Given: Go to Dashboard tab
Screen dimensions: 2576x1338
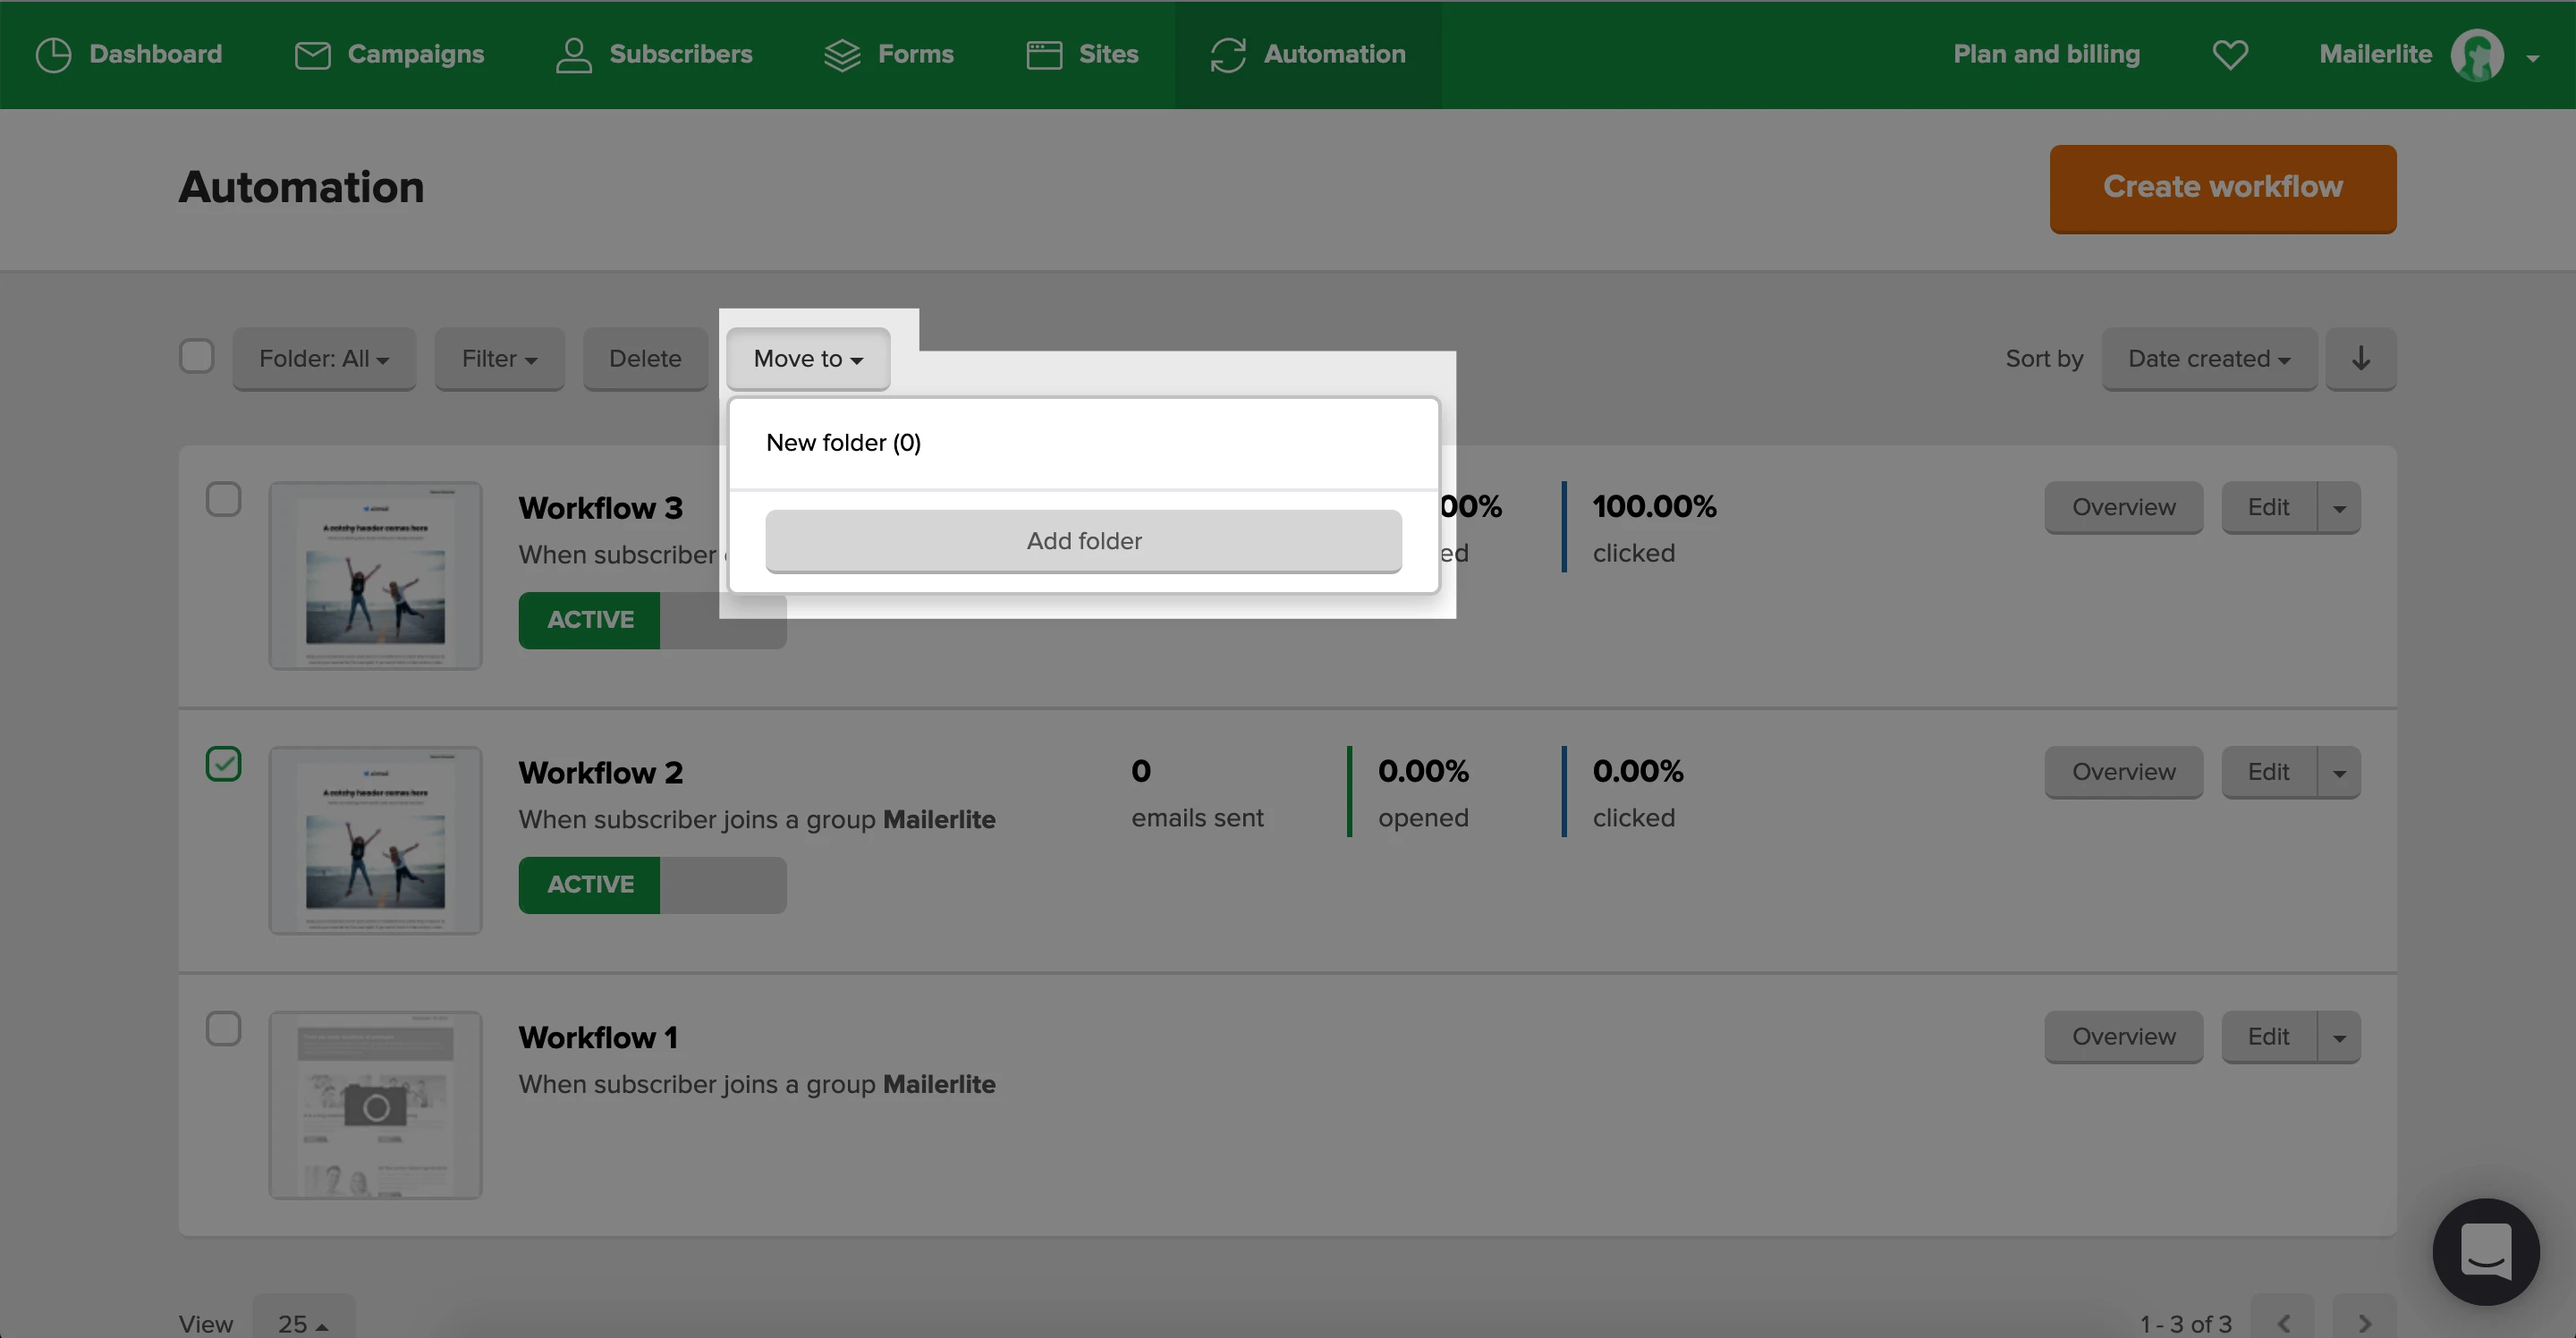Looking at the screenshot, I should pos(128,55).
